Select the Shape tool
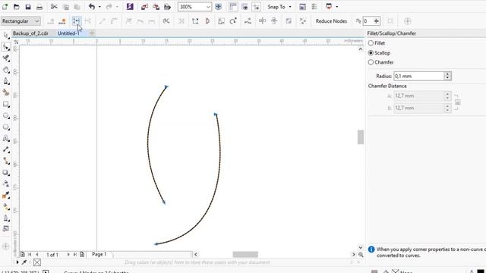The height and width of the screenshot is (273, 486). [x=6, y=47]
